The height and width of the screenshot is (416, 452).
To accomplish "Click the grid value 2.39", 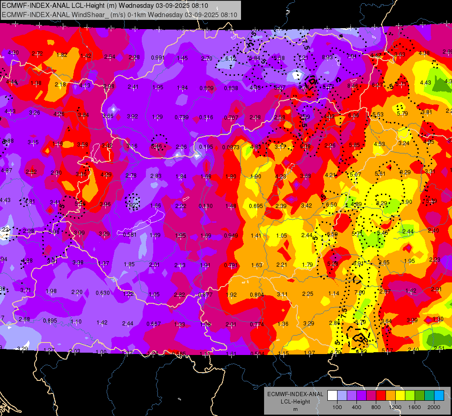I will (281, 206).
